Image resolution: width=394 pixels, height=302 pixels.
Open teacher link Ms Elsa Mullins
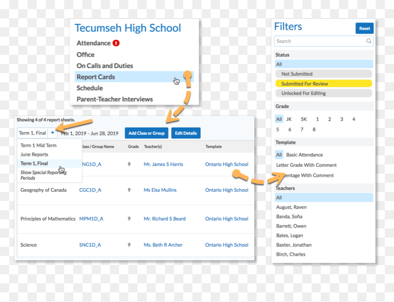(160, 190)
